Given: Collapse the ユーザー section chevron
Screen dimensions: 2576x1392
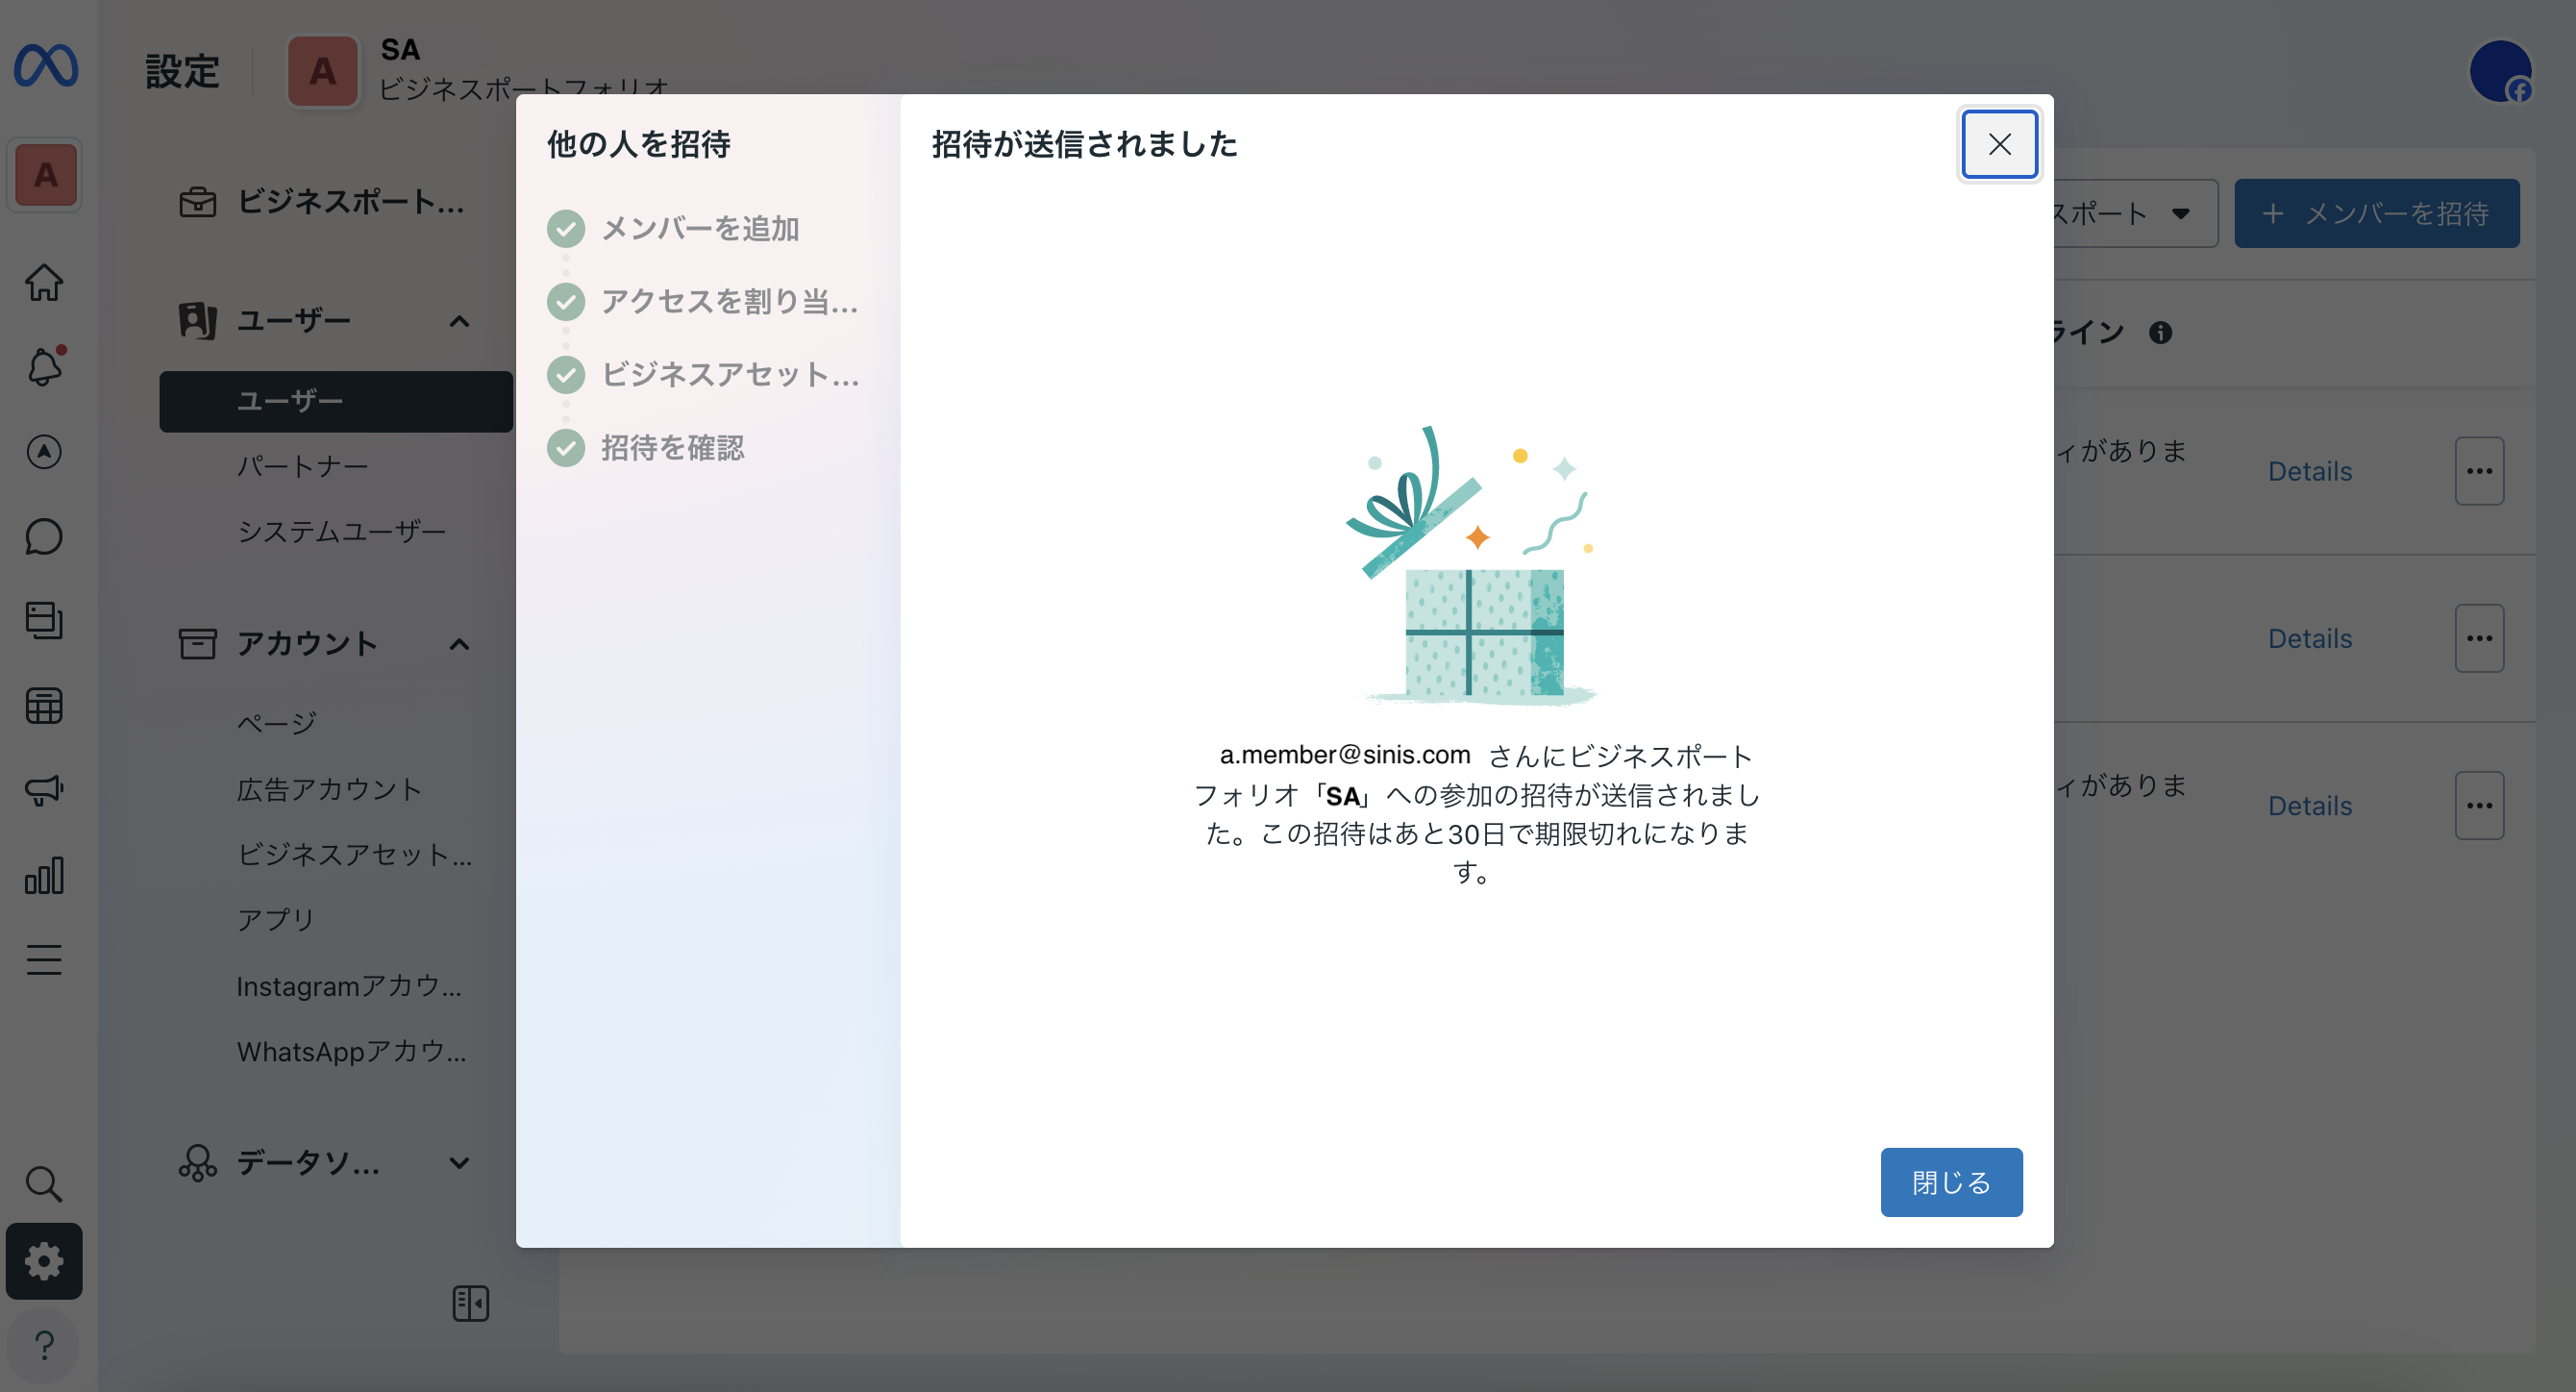Looking at the screenshot, I should click(460, 321).
